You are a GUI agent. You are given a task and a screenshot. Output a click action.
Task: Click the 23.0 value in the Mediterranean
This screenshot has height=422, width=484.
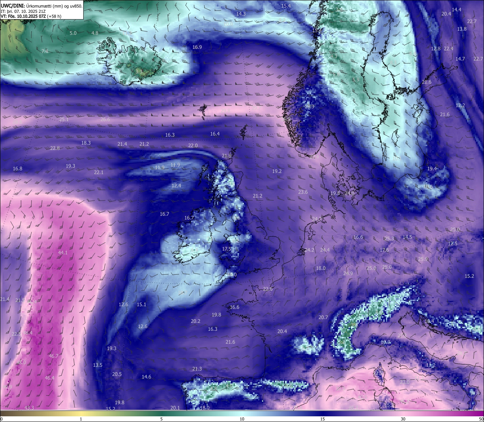click(405, 382)
